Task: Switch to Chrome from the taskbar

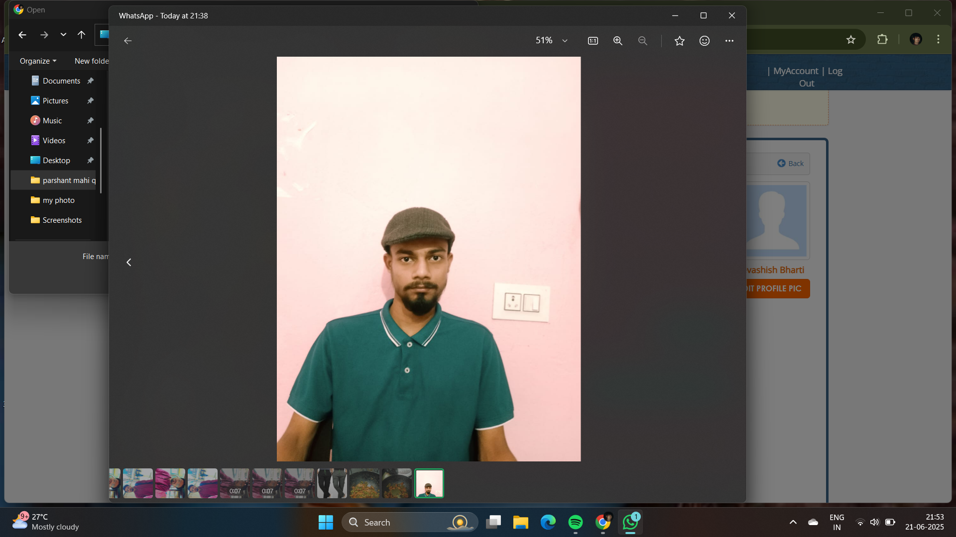Action: (x=603, y=522)
